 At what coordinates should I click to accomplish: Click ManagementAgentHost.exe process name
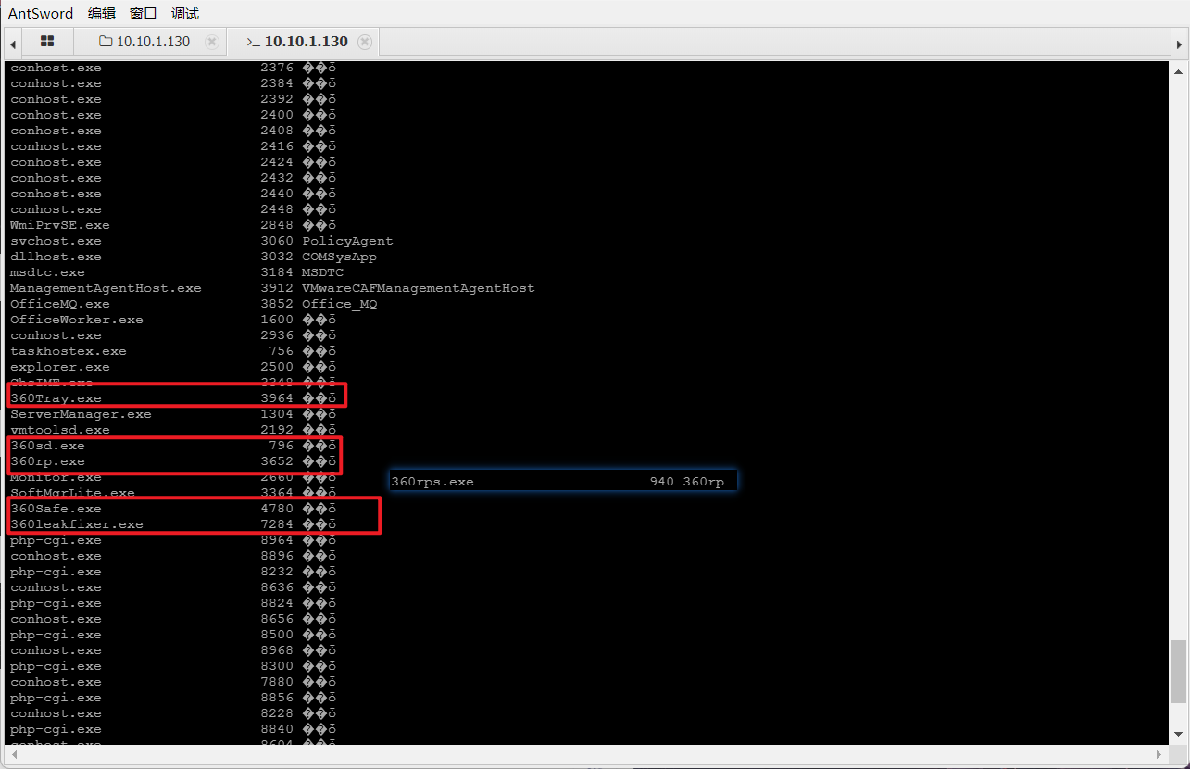[x=106, y=288]
